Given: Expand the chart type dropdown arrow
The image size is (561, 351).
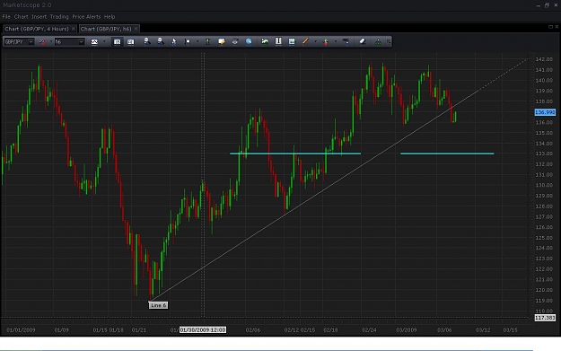Looking at the screenshot, I should coord(104,42).
